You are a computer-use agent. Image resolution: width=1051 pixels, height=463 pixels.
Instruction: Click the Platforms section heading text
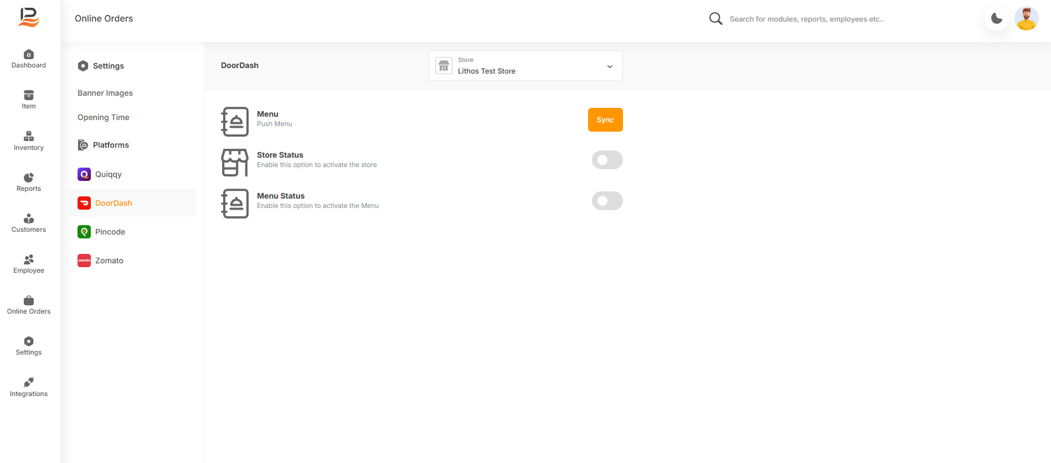111,145
